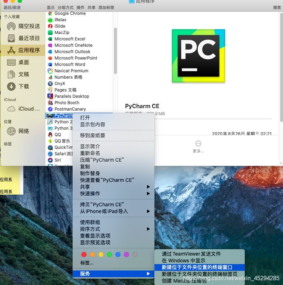
Task: Click the Microsoft OneNote icon
Action: point(50,45)
